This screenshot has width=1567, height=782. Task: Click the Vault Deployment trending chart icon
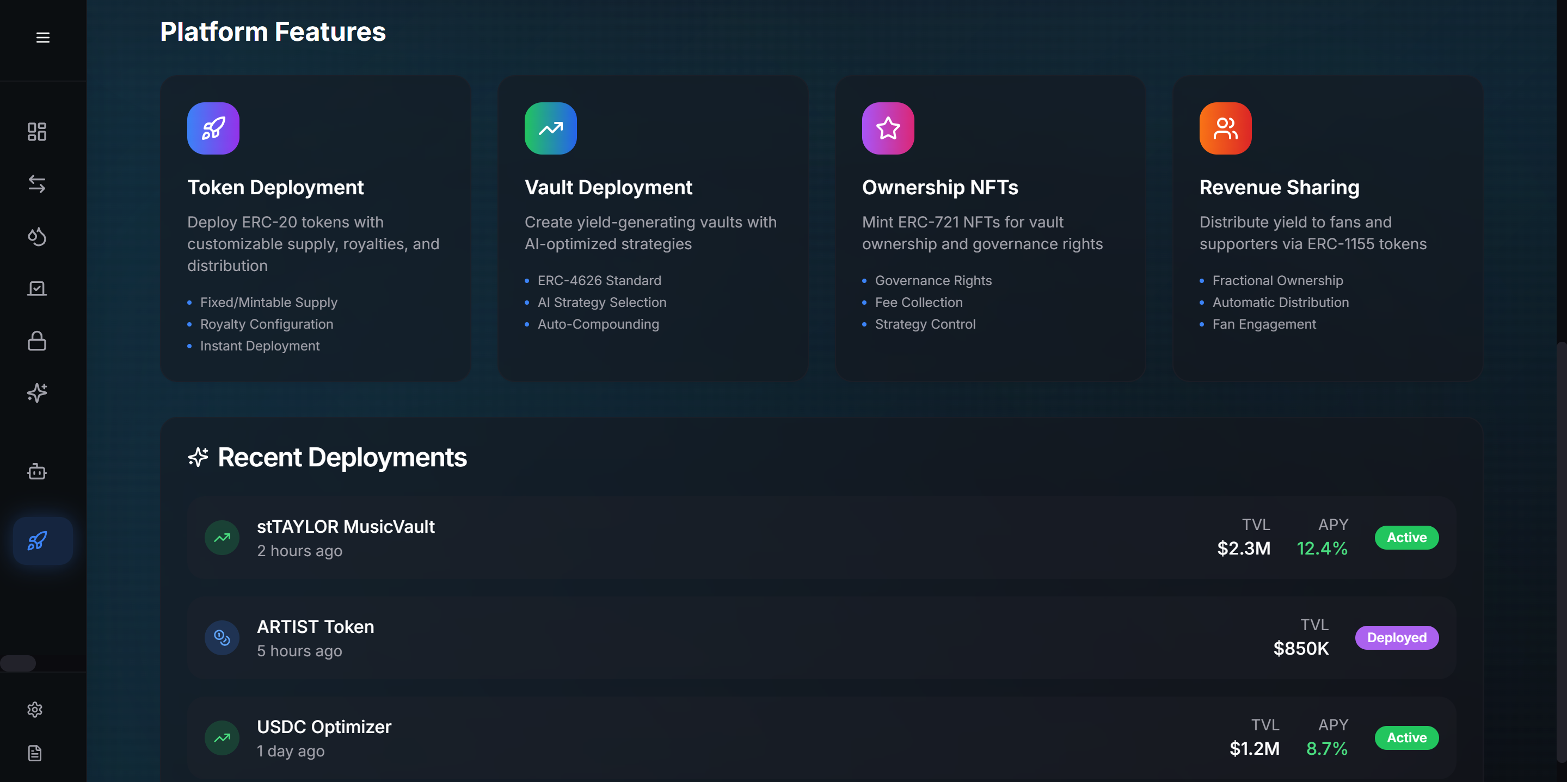click(550, 128)
